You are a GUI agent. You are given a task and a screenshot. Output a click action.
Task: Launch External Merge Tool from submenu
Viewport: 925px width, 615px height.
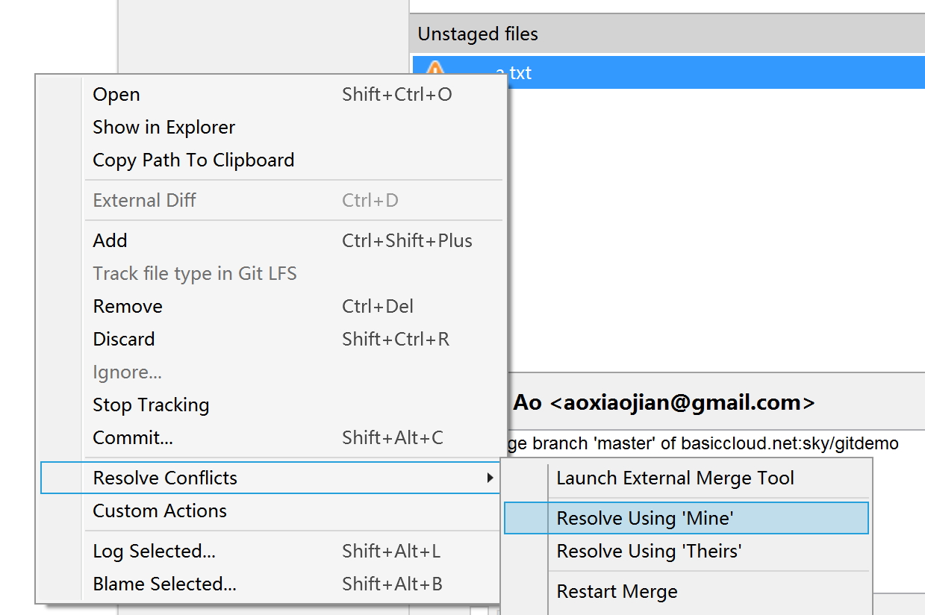coord(675,478)
